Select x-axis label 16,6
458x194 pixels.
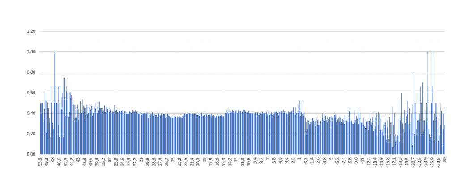217,162
